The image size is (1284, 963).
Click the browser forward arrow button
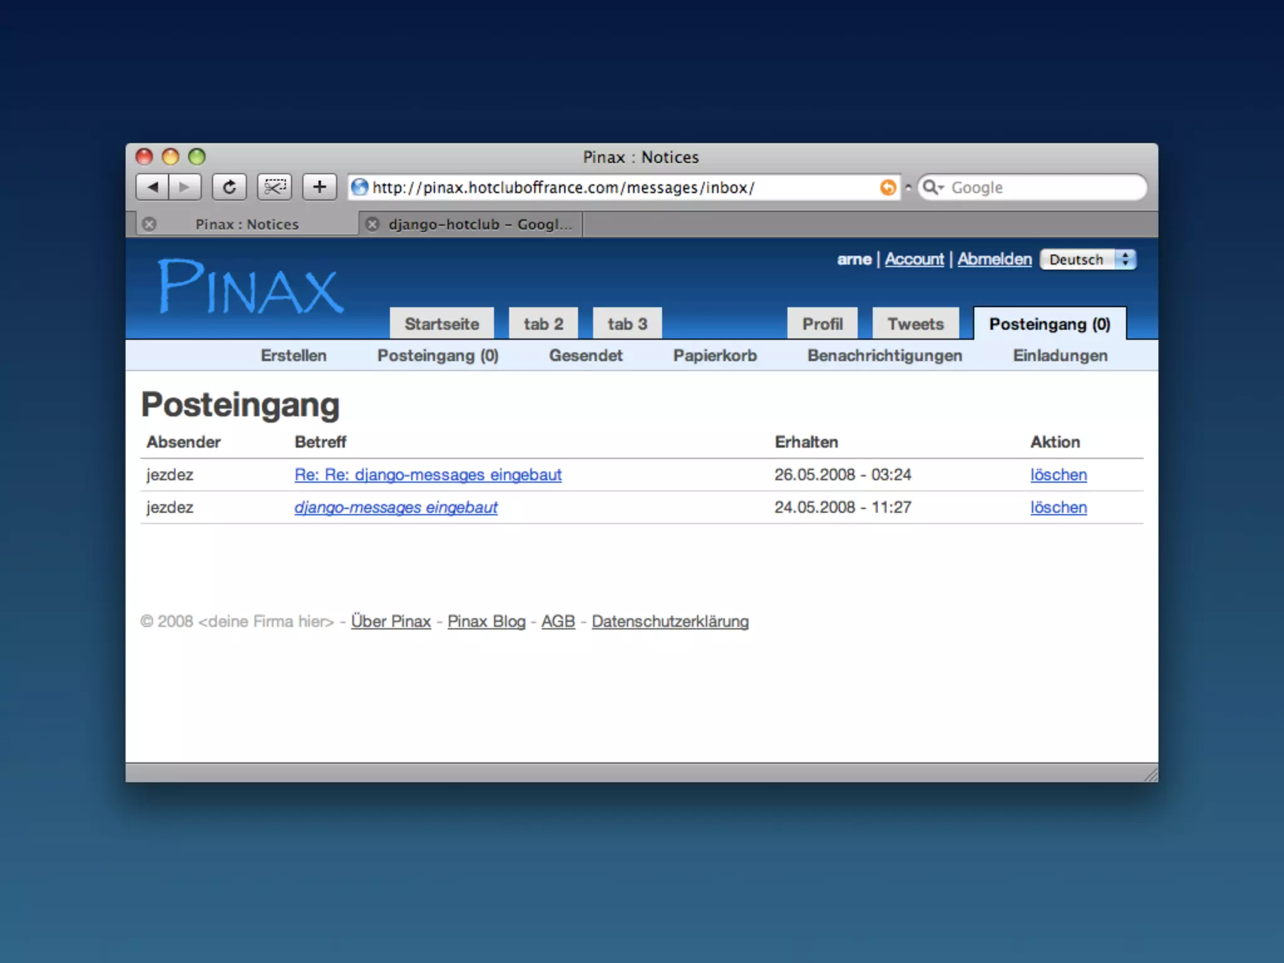[x=184, y=187]
